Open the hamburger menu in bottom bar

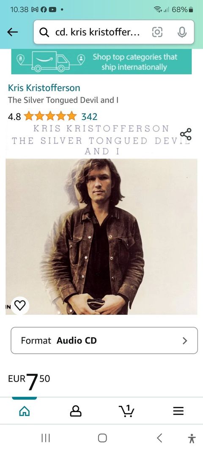click(x=178, y=411)
